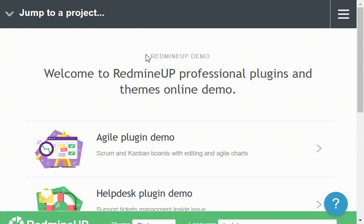Click the scrollbar down arrow
This screenshot has height=224, width=364.
coord(360,220)
